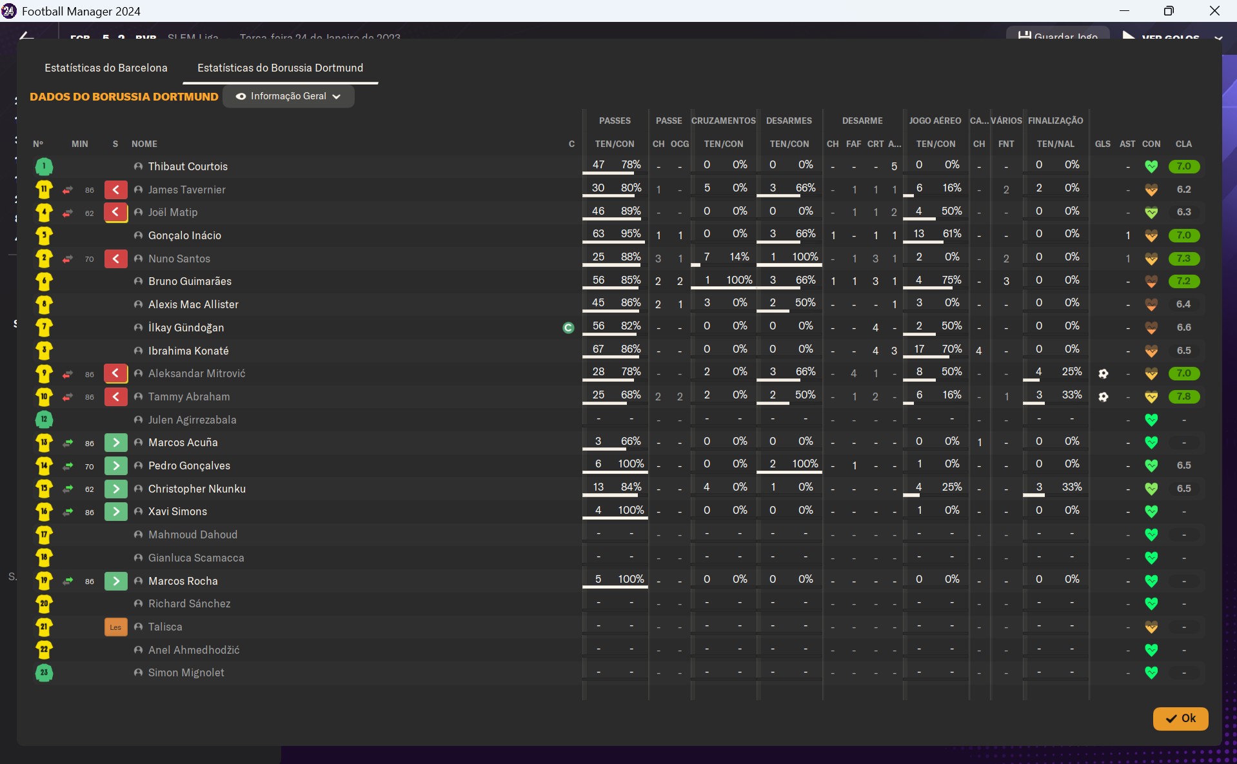Click Guardar Jogo button in background
The height and width of the screenshot is (764, 1237).
[x=1058, y=35]
